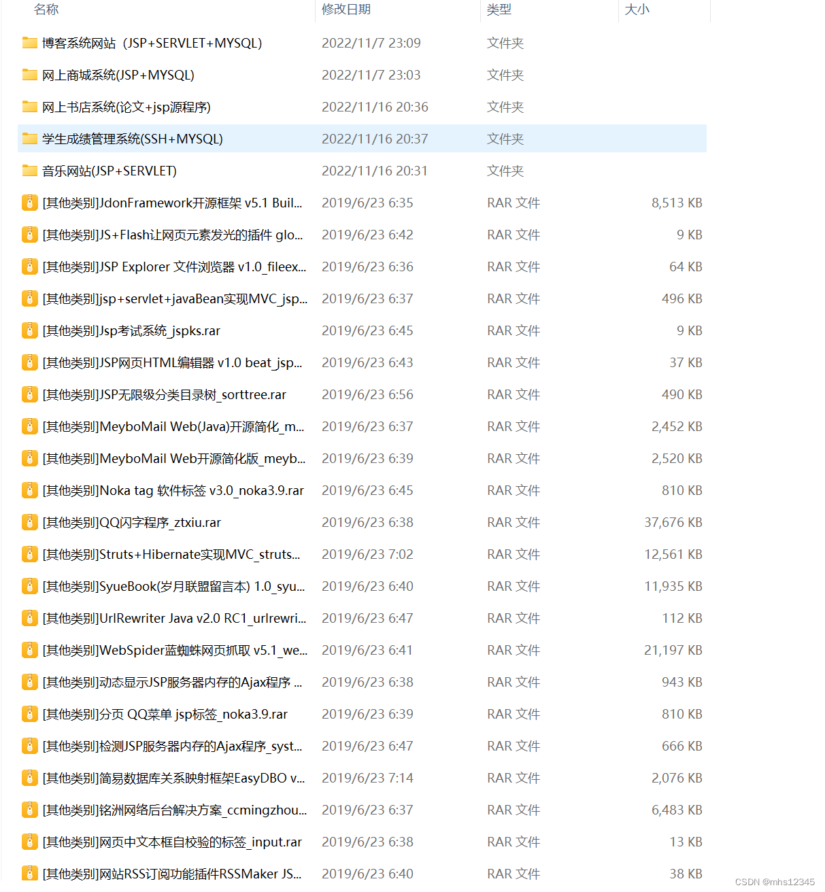Viewport: 825px width, 892px height.
Task: Click RAR icon of WebSpider蓝蜘蛛网页抓取 v5.1
Action: 30,650
